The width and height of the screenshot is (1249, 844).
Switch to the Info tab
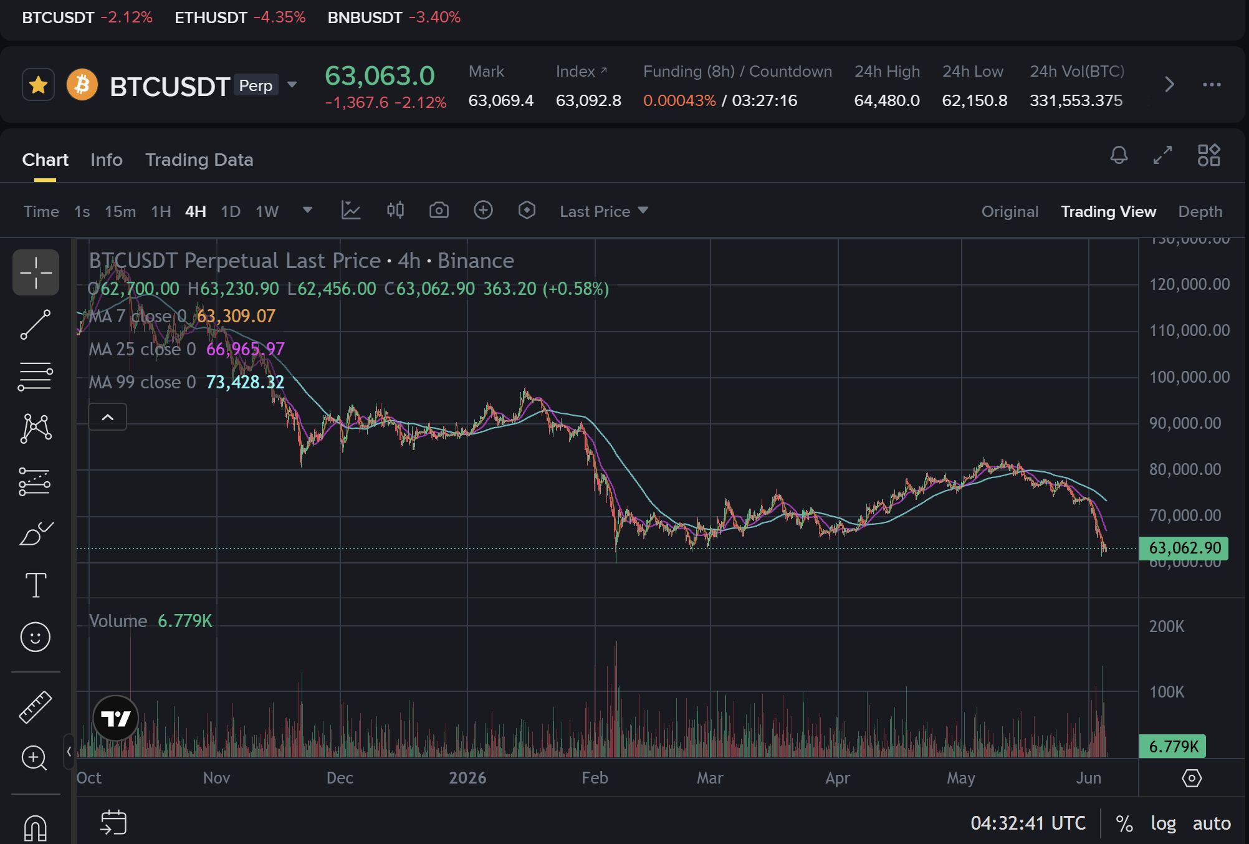click(107, 160)
